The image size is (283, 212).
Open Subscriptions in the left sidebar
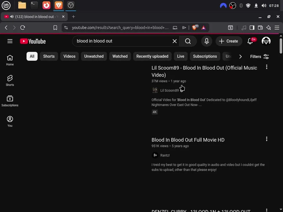click(10, 101)
